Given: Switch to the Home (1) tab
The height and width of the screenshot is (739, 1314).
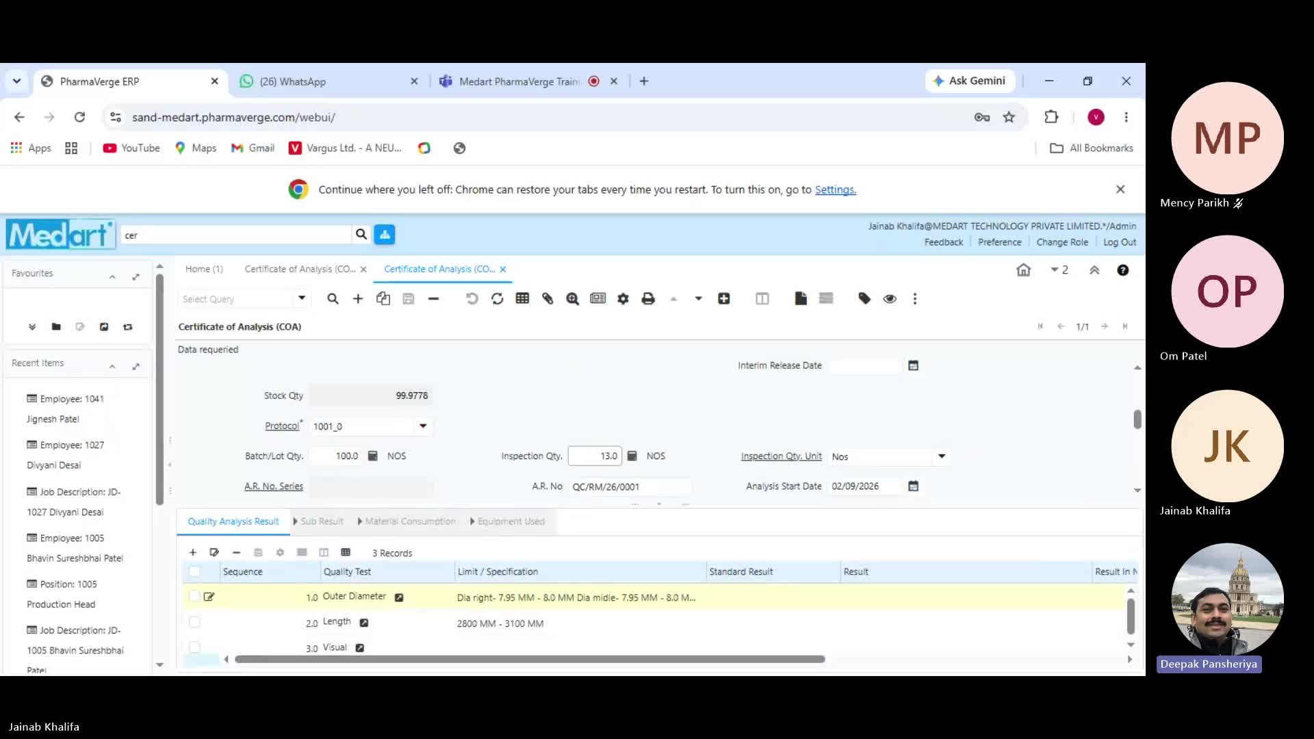Looking at the screenshot, I should 204,270.
